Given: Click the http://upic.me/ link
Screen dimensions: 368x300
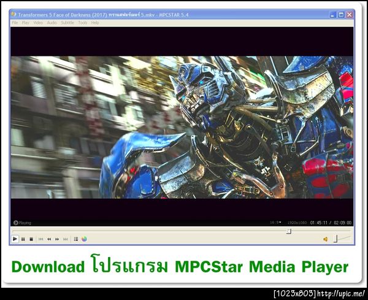Looking at the screenshot, I should [x=341, y=293].
